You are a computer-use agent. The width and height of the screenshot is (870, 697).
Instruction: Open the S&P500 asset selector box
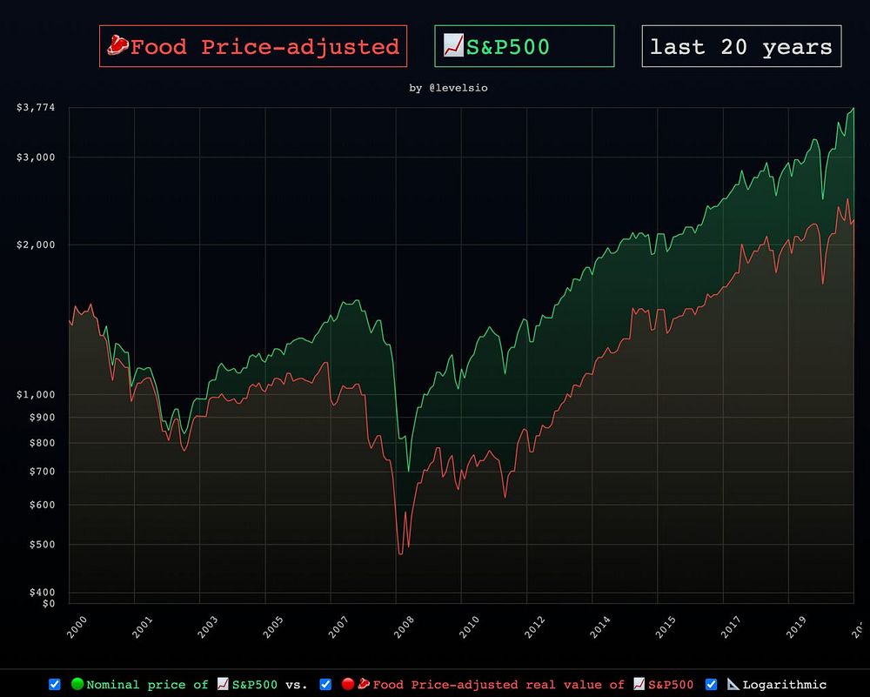[x=525, y=46]
